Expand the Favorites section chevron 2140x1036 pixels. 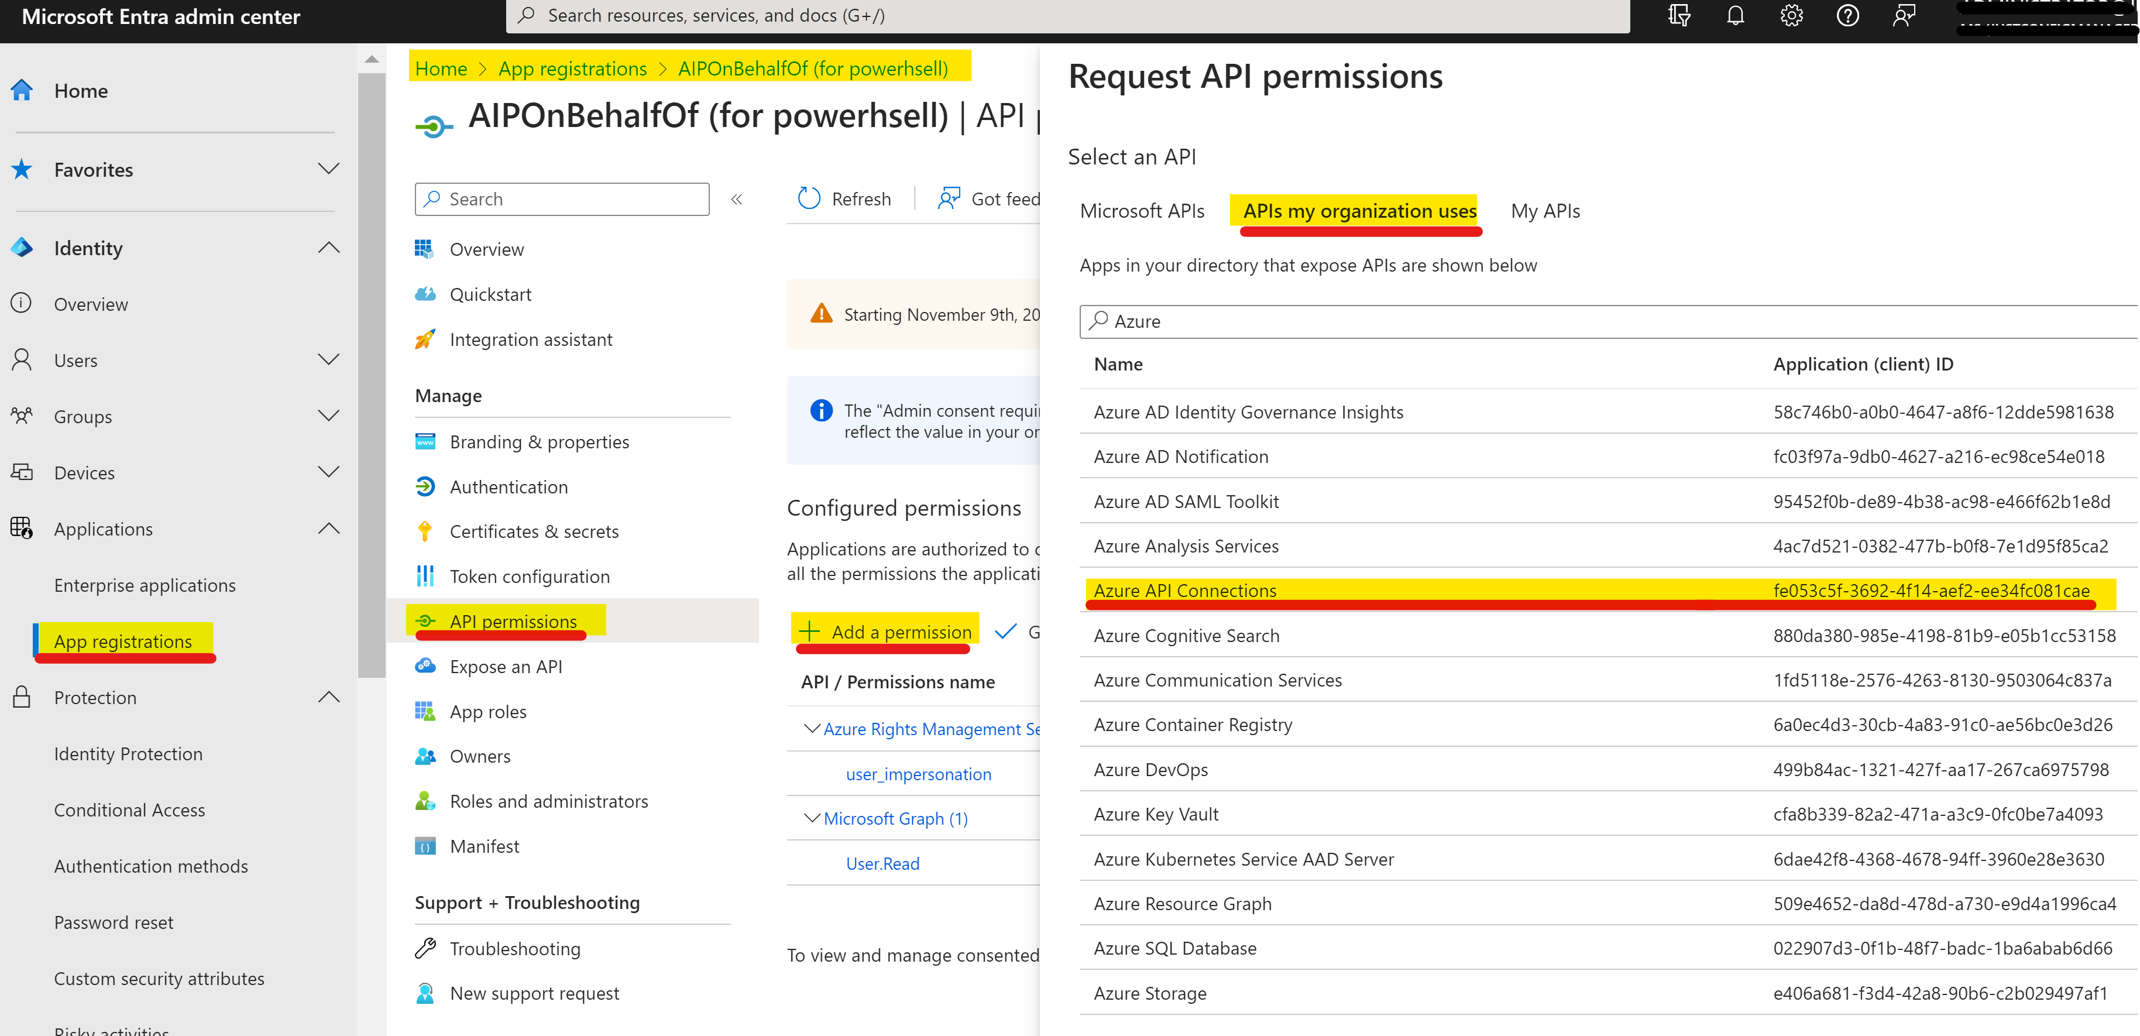coord(329,170)
